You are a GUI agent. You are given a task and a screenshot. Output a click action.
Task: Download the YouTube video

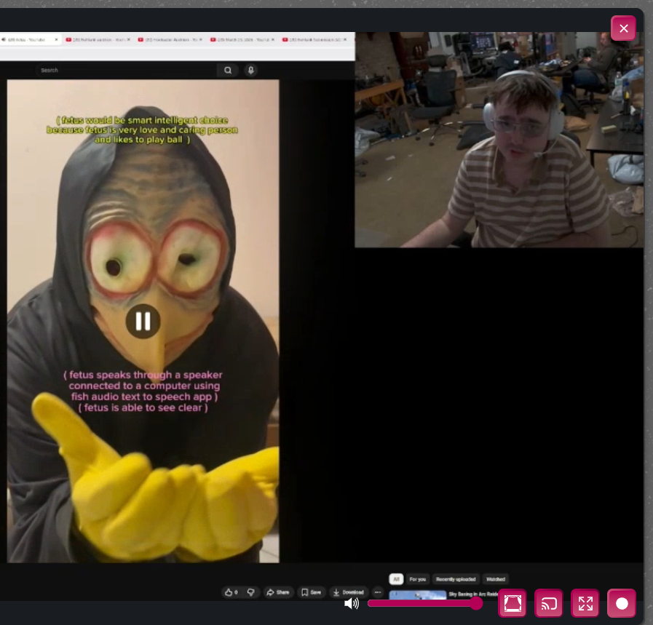349,592
